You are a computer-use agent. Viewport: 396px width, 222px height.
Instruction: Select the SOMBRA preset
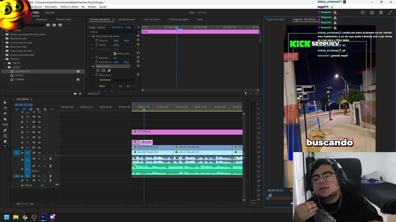coord(19,79)
